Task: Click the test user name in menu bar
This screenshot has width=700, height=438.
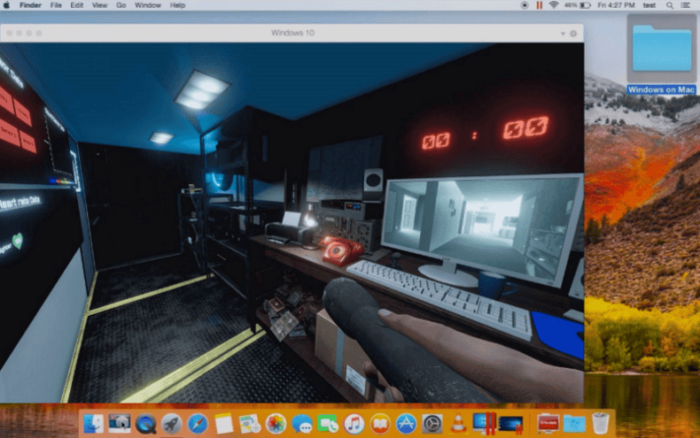Action: coord(649,5)
